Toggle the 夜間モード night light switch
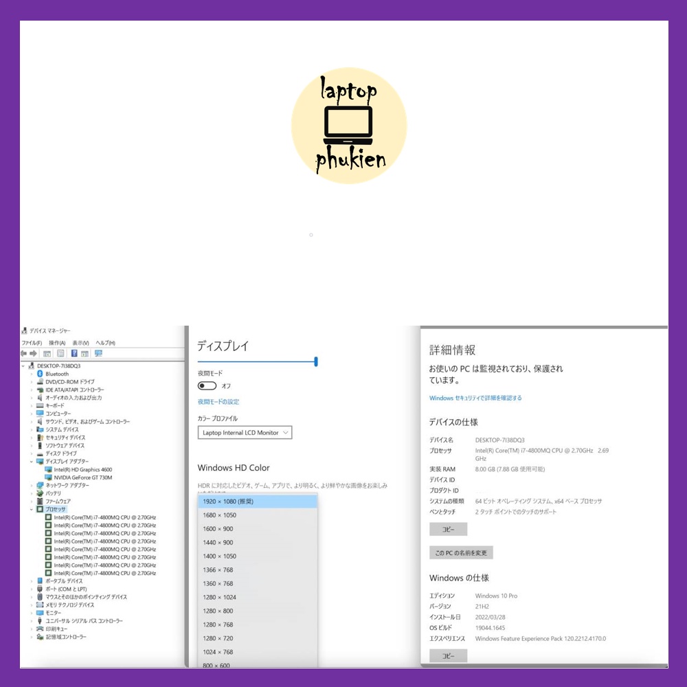 coord(207,385)
